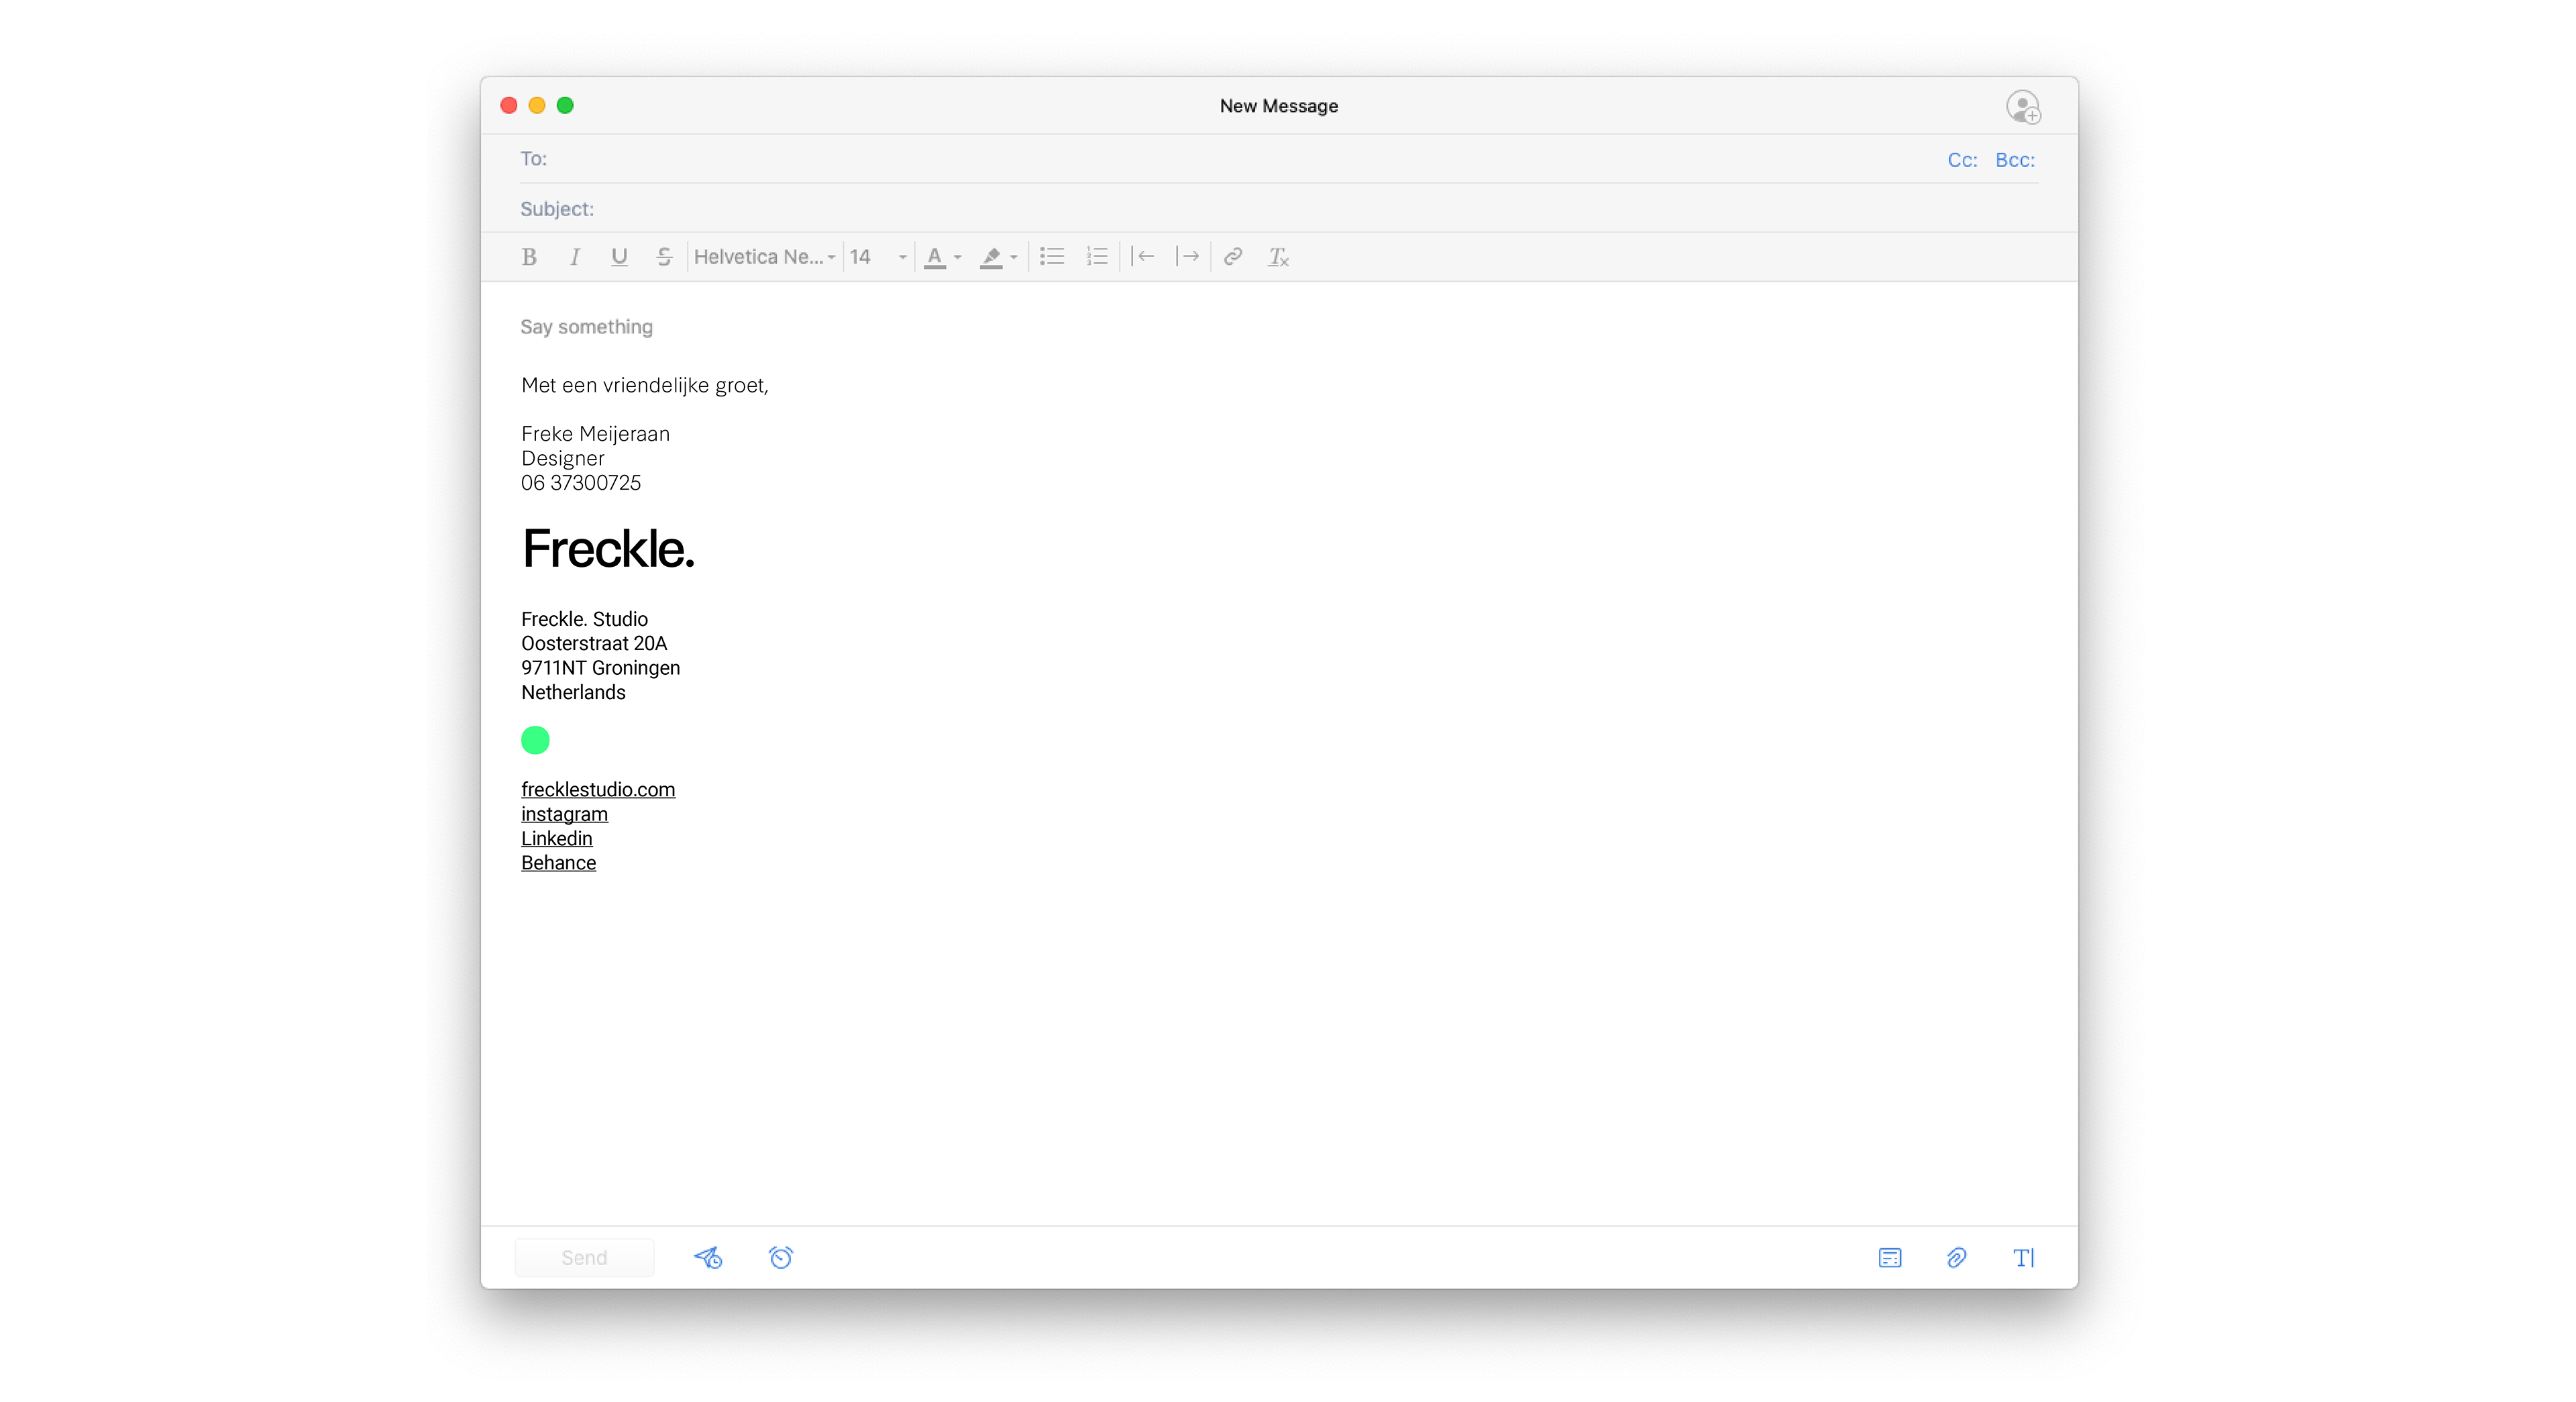Decrease the text indent

(x=1143, y=257)
